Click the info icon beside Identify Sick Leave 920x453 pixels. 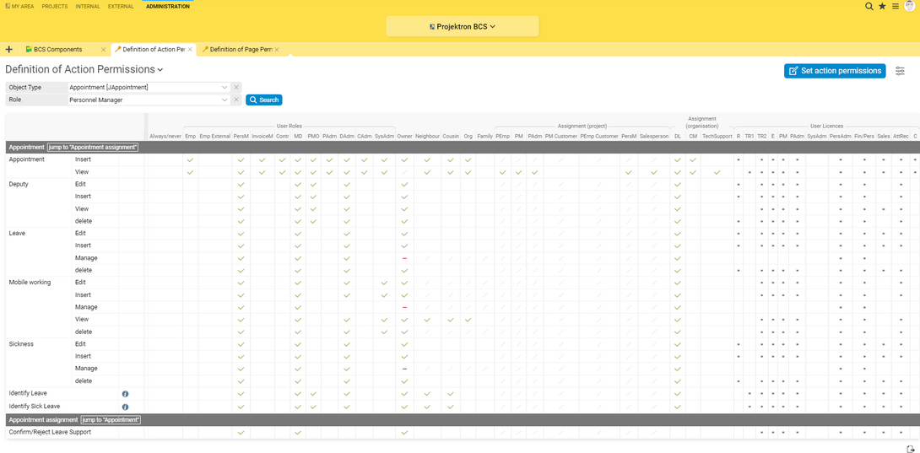(x=125, y=407)
